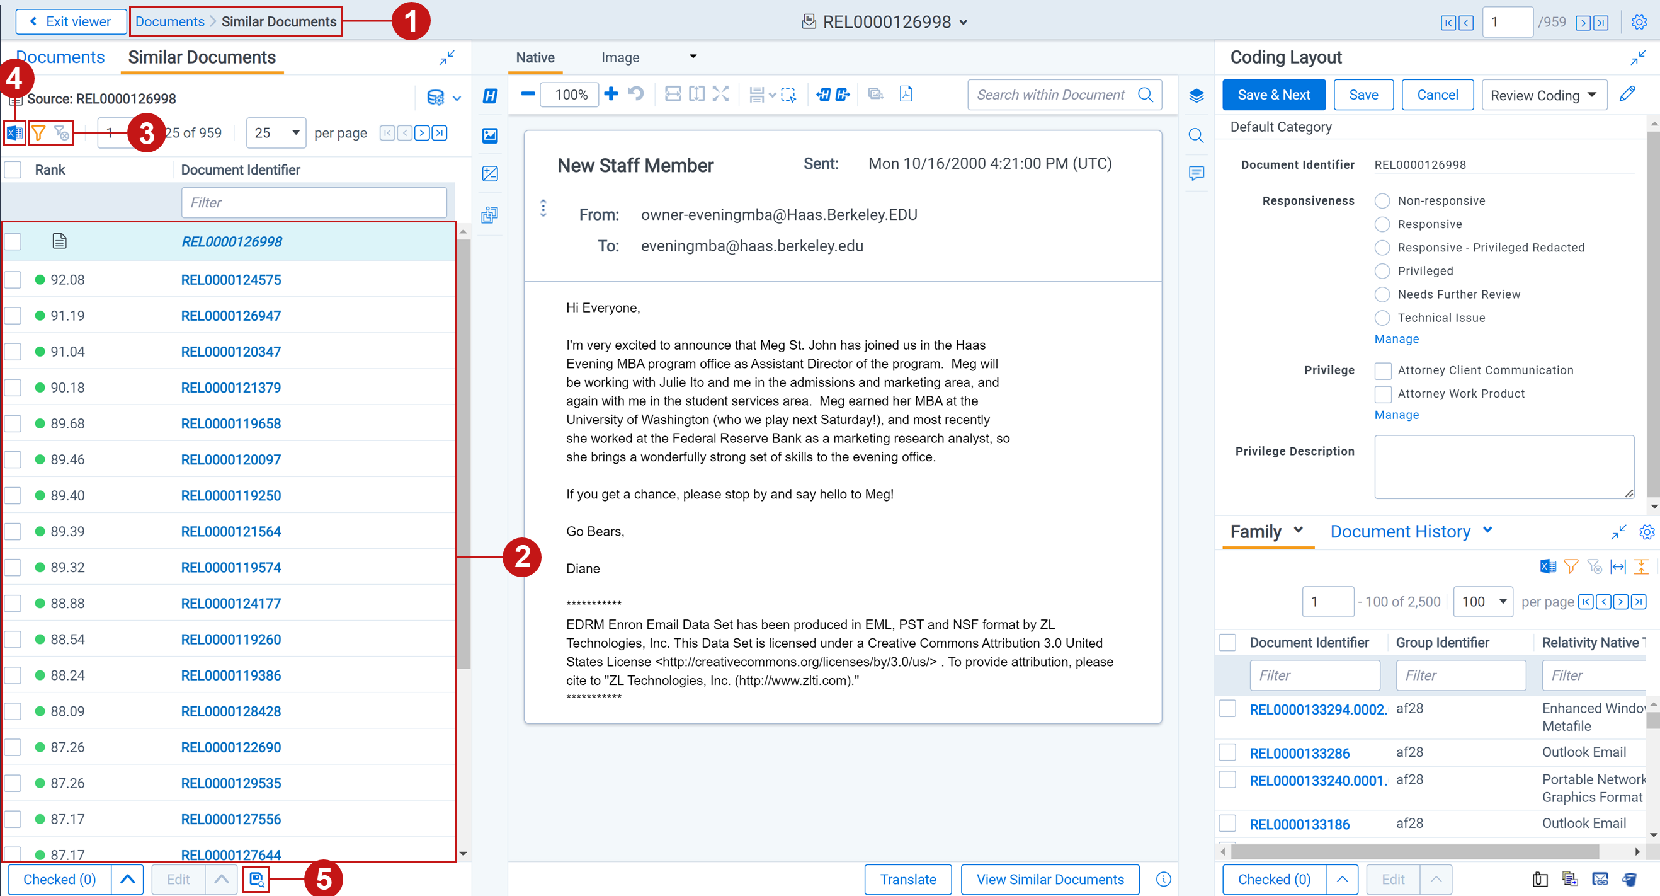Select the Non-responsive radio button
Viewport: 1660px width, 896px height.
click(x=1382, y=201)
